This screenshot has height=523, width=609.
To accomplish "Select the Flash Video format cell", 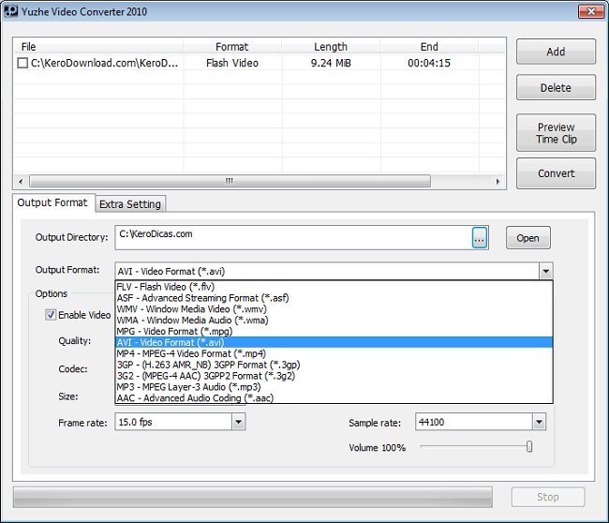I will click(x=232, y=63).
